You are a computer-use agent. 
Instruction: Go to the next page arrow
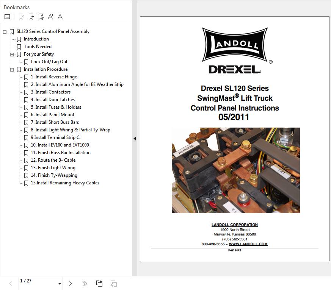(x=70, y=284)
